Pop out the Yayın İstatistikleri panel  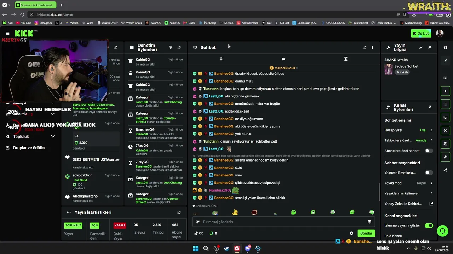tap(179, 212)
